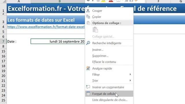The height and width of the screenshot is (104, 185).
Task: Select column B header
Action: coord(60,1)
